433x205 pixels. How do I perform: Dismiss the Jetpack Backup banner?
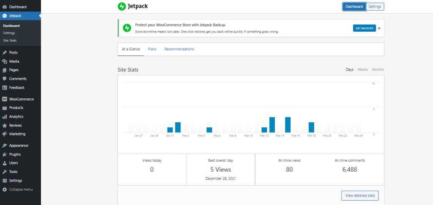[x=379, y=28]
